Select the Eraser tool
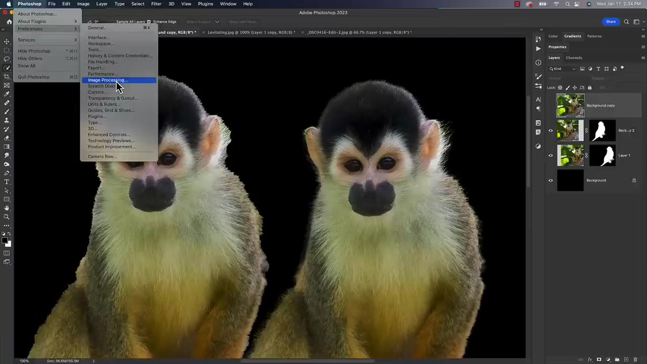 coord(6,138)
